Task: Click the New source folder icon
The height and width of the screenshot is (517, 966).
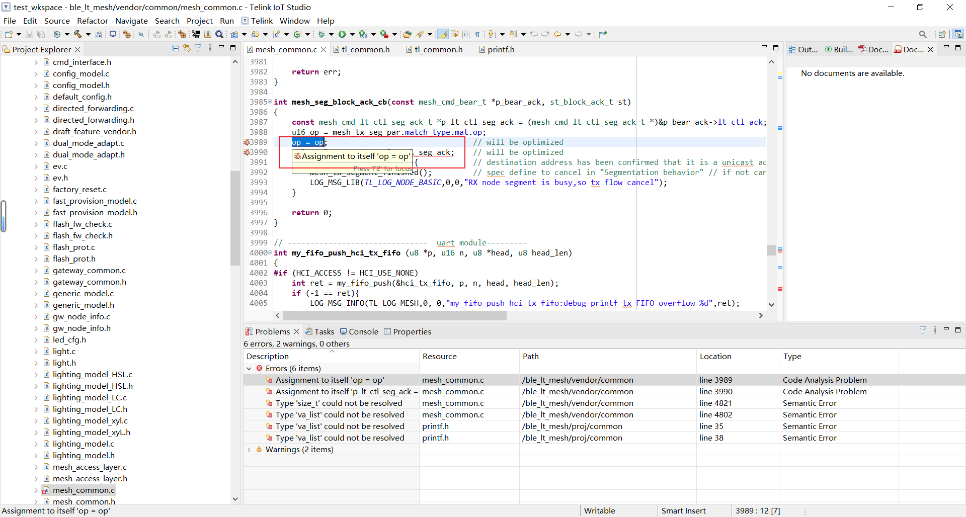Action: [255, 34]
